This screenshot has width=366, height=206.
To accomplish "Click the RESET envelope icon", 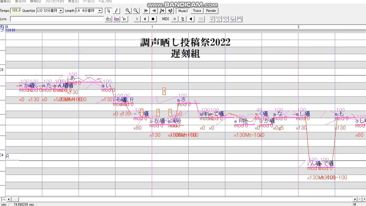I will pos(239,19).
